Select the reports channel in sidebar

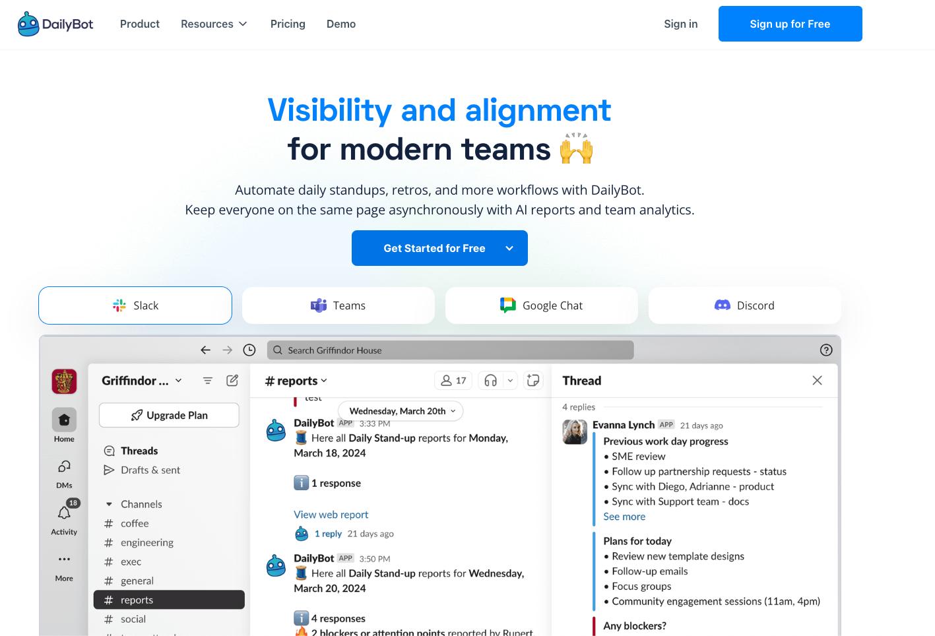pyautogui.click(x=169, y=600)
